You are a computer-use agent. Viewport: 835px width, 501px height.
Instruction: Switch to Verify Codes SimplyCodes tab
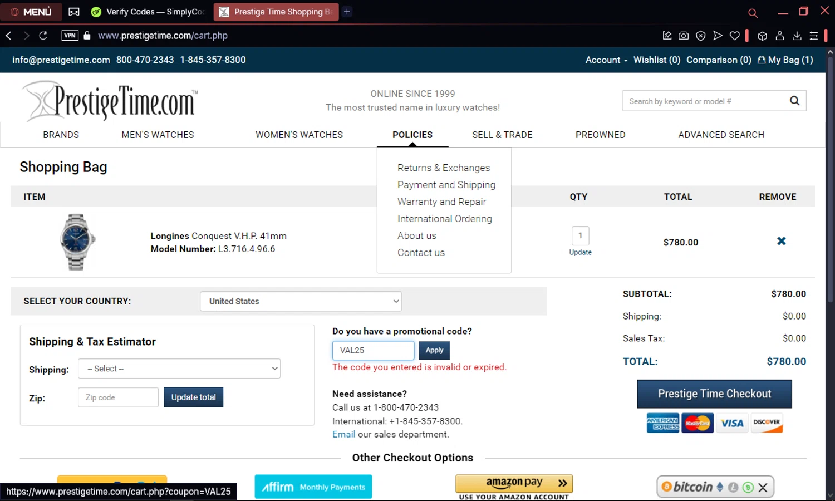click(148, 12)
